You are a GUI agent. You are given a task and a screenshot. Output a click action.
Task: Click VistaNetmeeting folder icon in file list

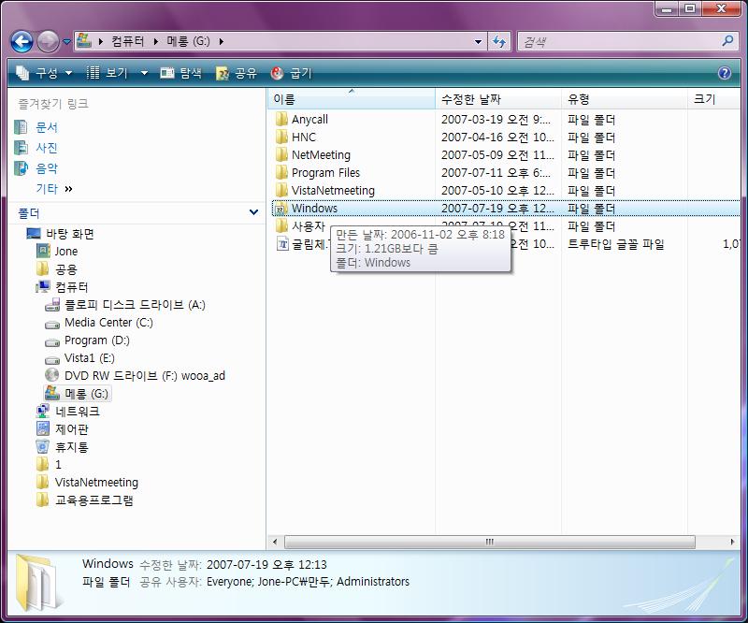(x=282, y=190)
